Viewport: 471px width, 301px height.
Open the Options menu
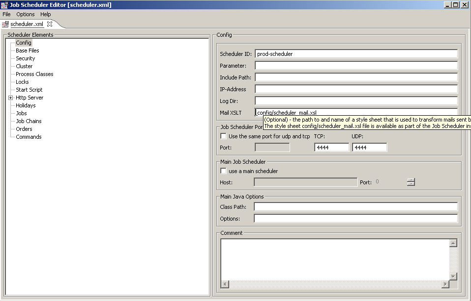[25, 14]
